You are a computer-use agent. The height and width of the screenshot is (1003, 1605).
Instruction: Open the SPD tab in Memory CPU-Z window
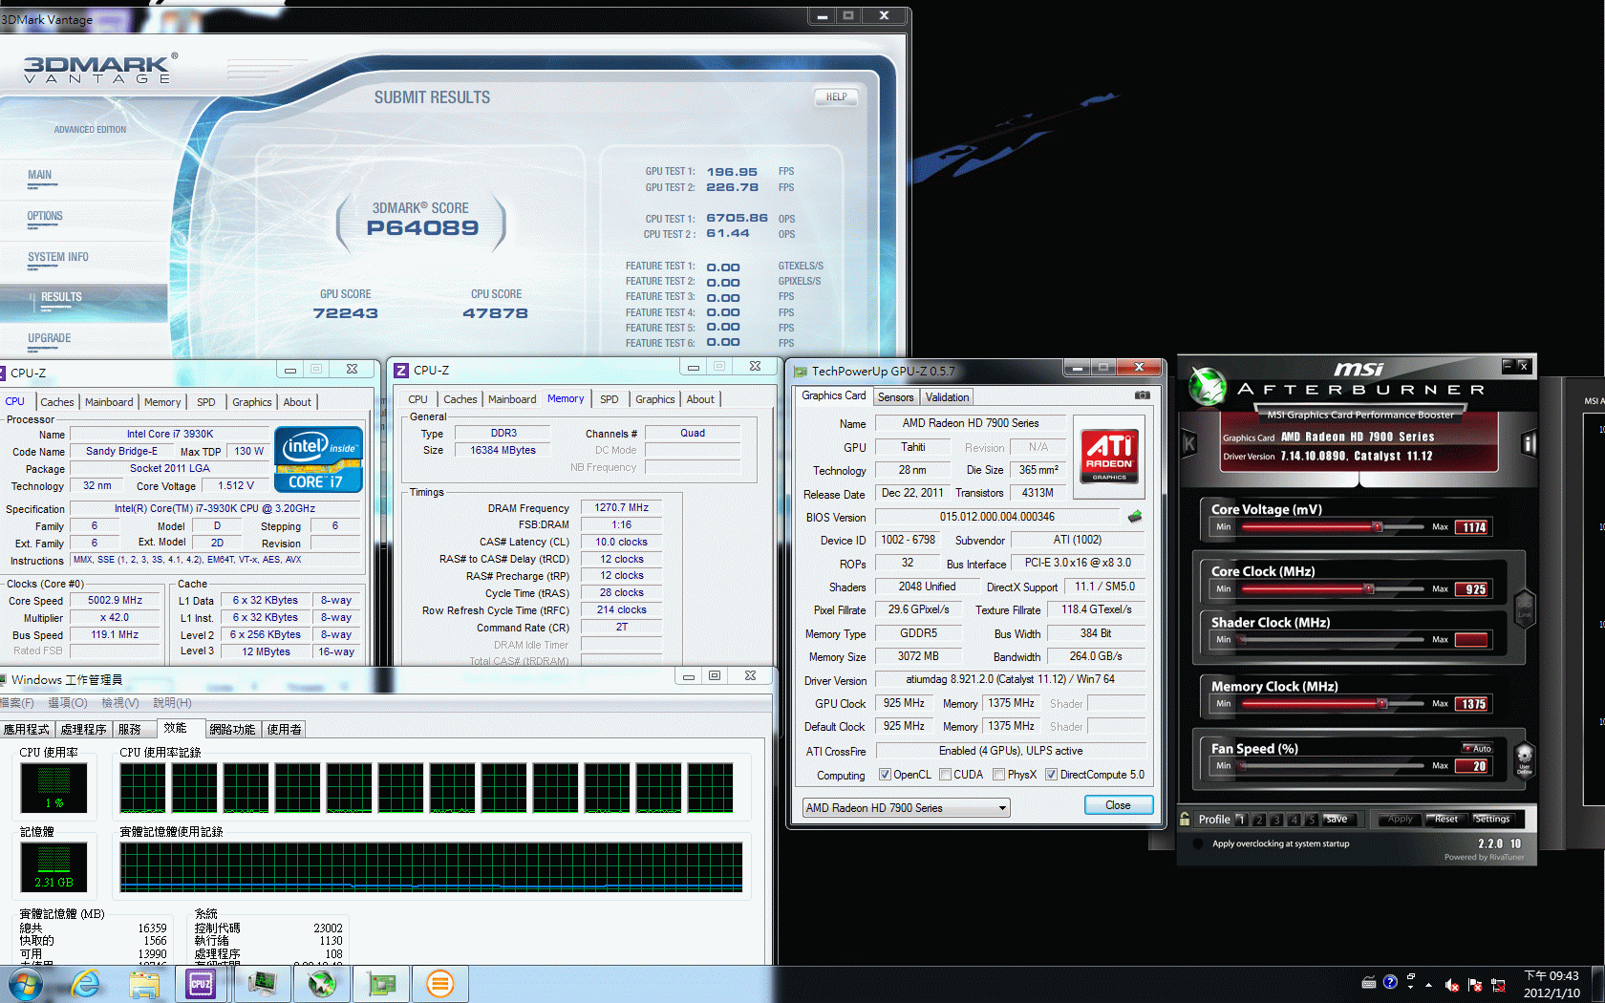point(610,399)
